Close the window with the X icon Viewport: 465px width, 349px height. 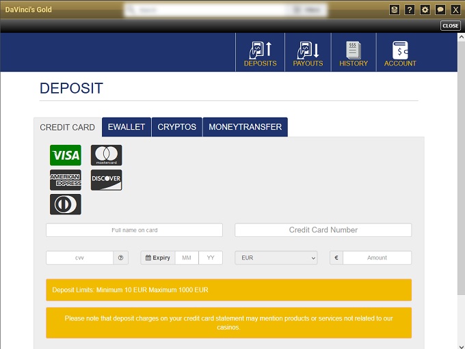pyautogui.click(x=455, y=10)
